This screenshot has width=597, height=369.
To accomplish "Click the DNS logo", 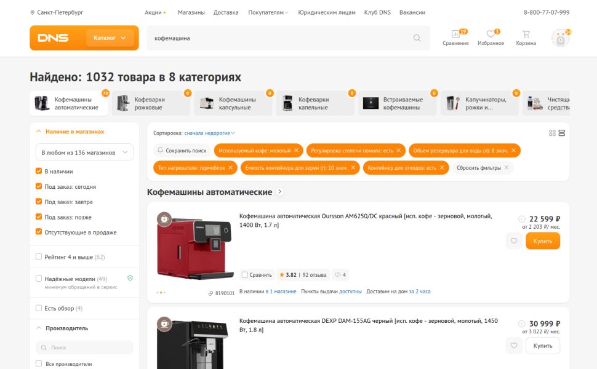I will point(53,38).
